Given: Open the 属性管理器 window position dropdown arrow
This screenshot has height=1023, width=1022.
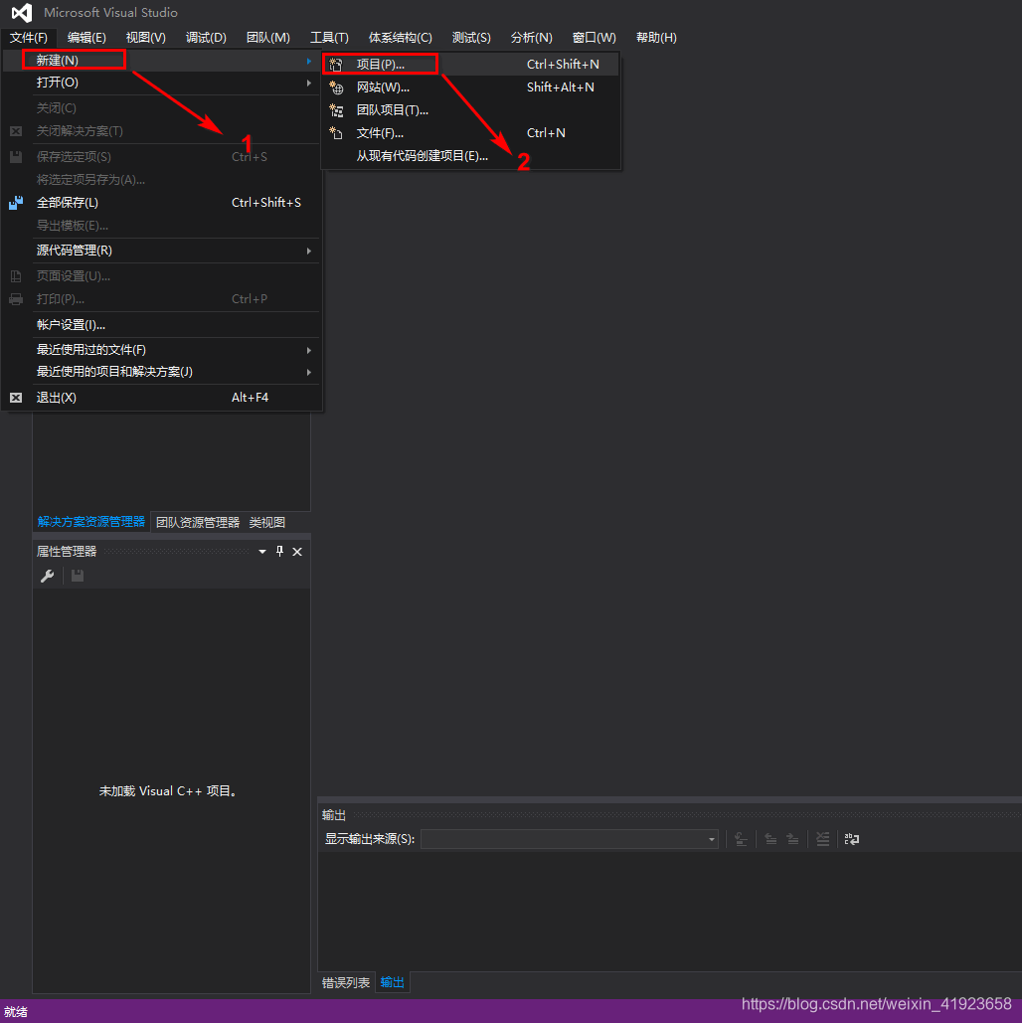Looking at the screenshot, I should pyautogui.click(x=262, y=552).
